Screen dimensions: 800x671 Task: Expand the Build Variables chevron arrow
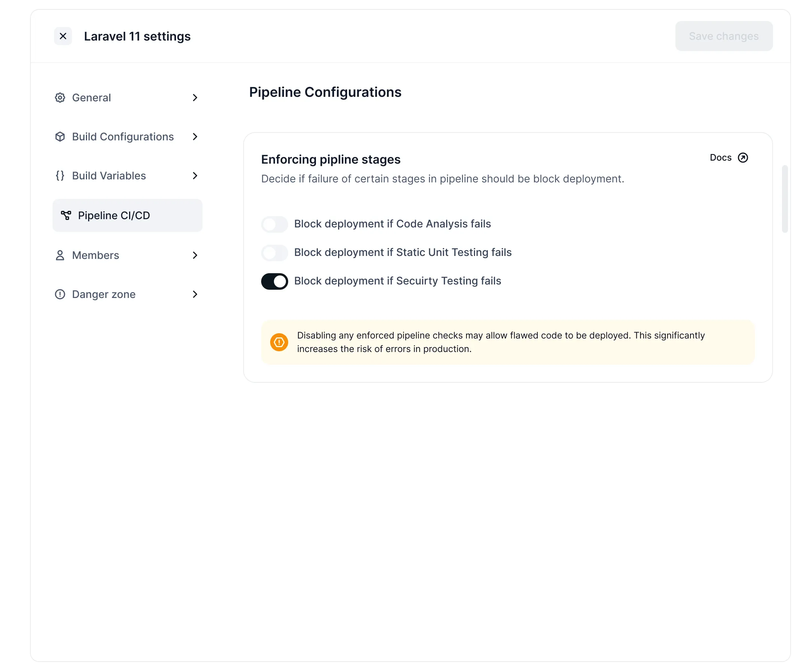point(195,176)
